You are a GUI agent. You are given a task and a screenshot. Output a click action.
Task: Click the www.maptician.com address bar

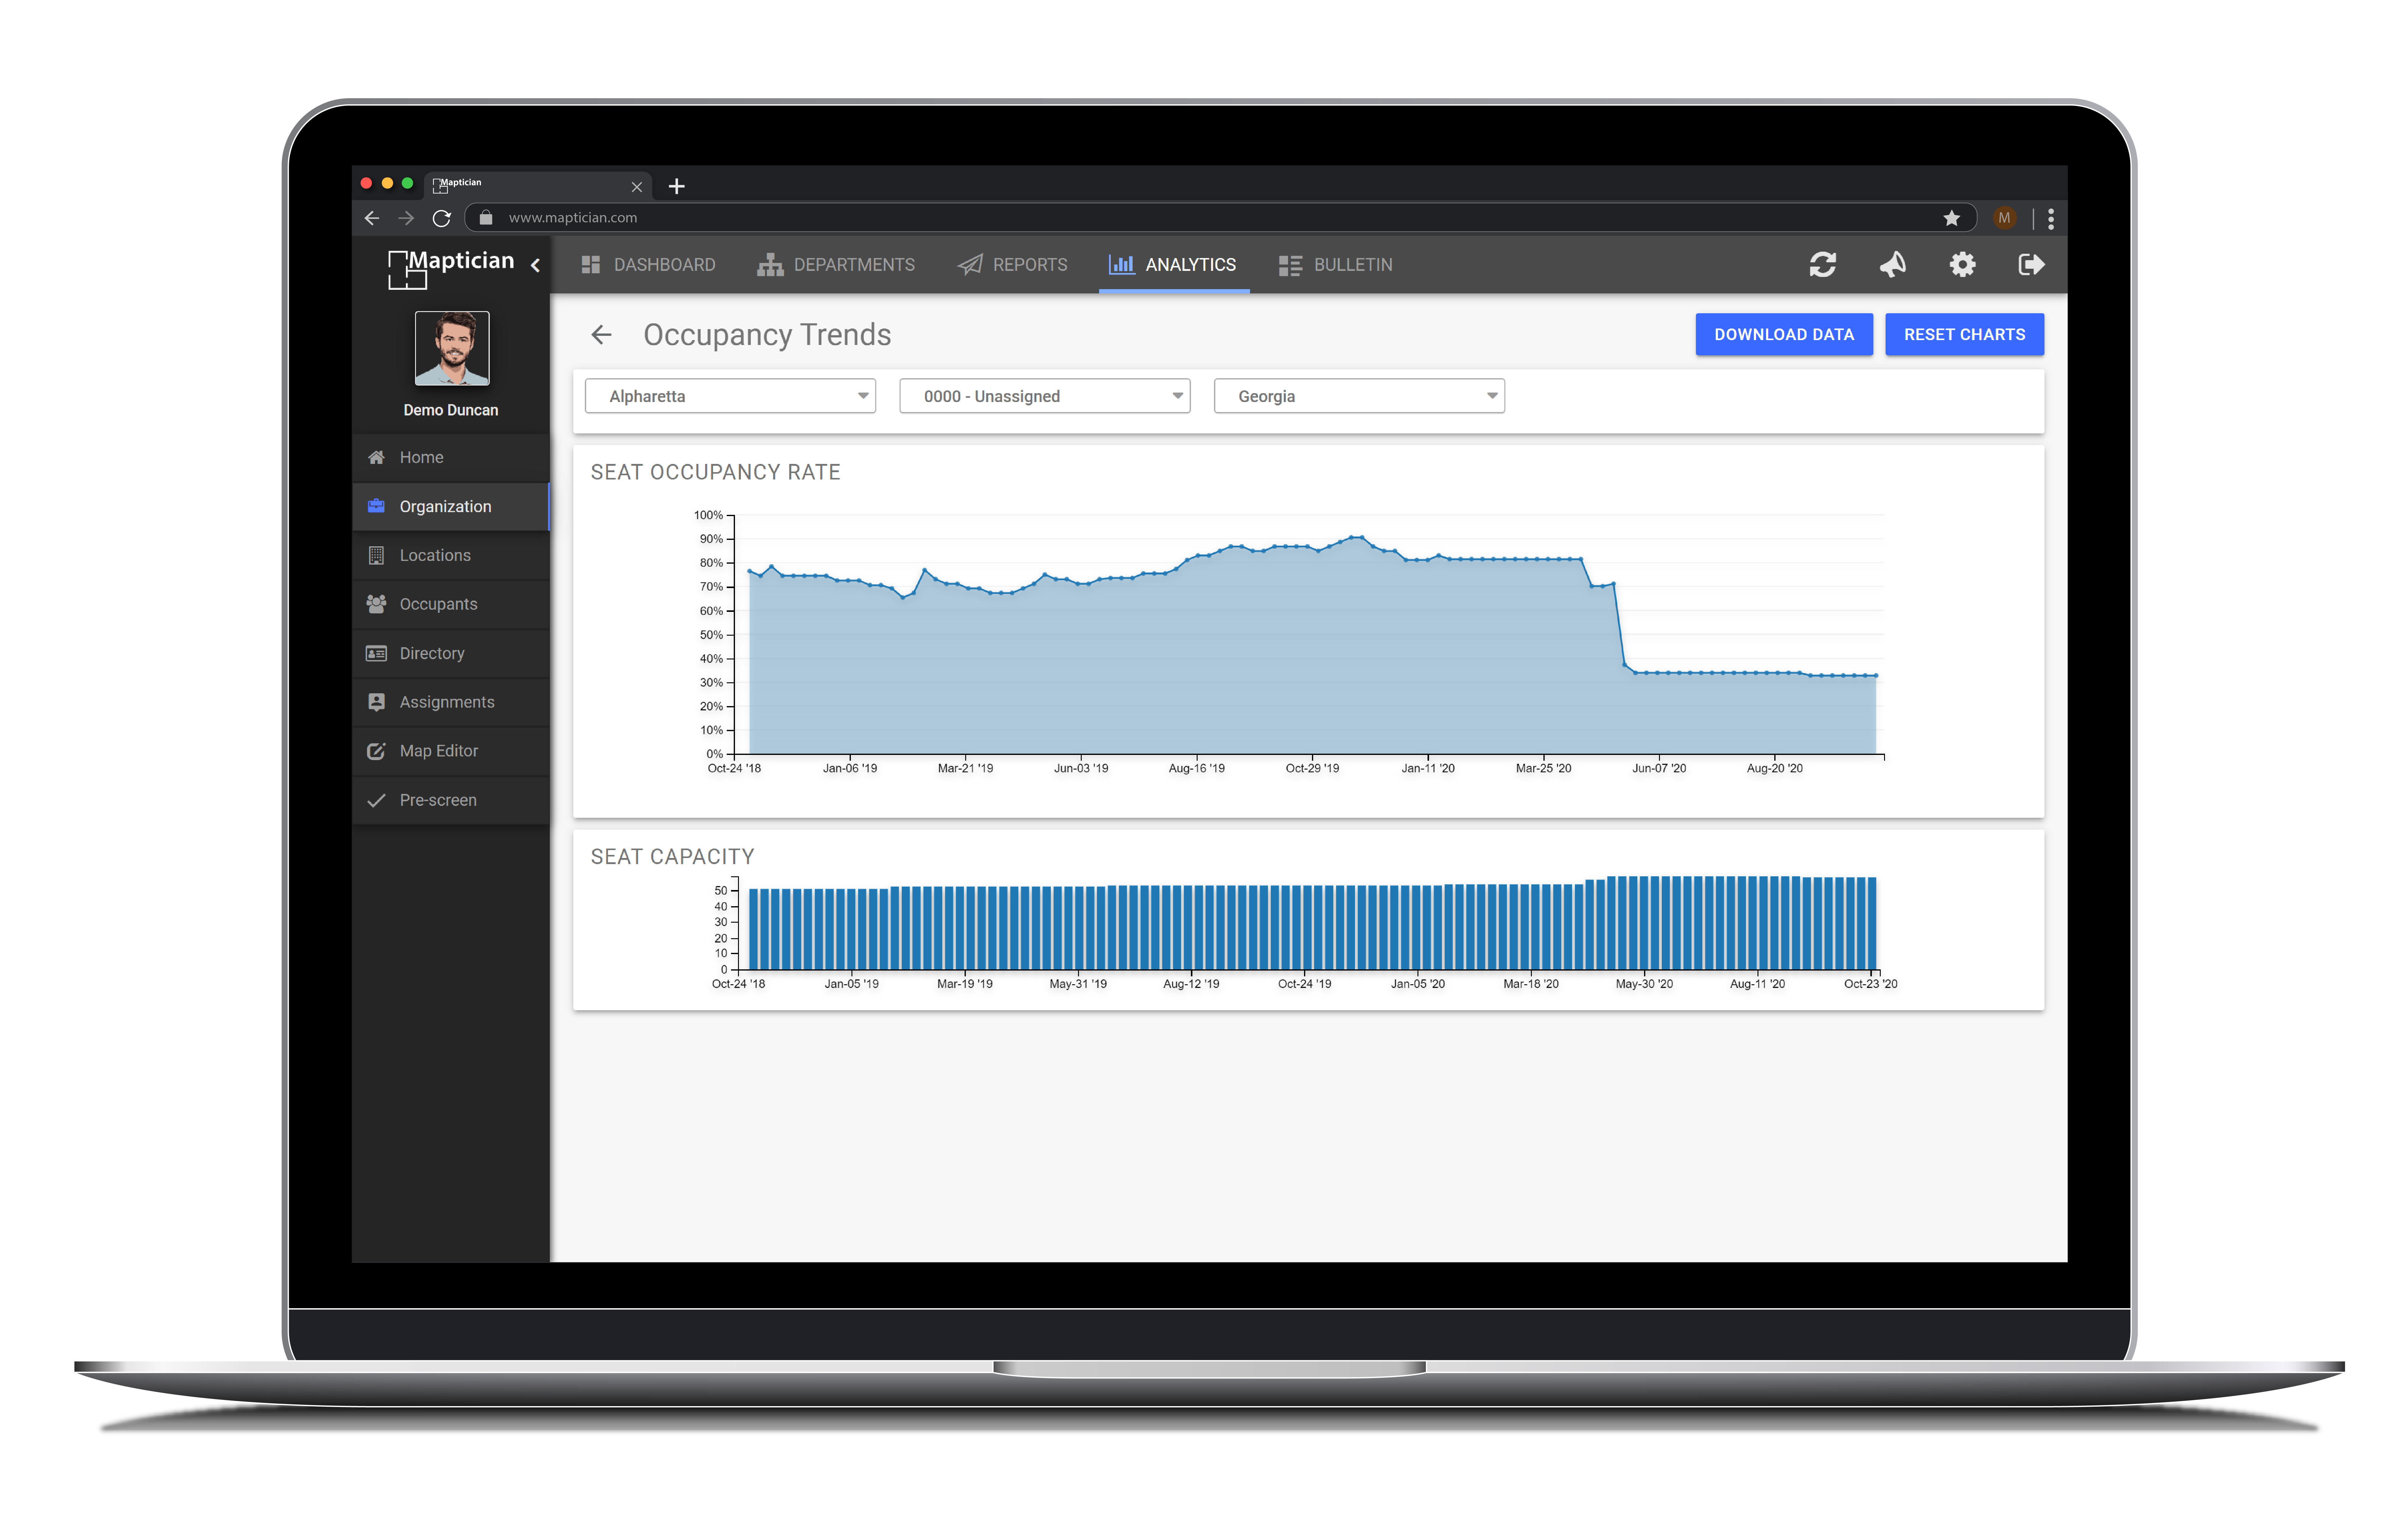pos(1220,218)
